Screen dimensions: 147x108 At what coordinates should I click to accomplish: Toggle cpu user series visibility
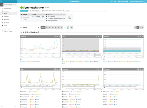coord(64,61)
